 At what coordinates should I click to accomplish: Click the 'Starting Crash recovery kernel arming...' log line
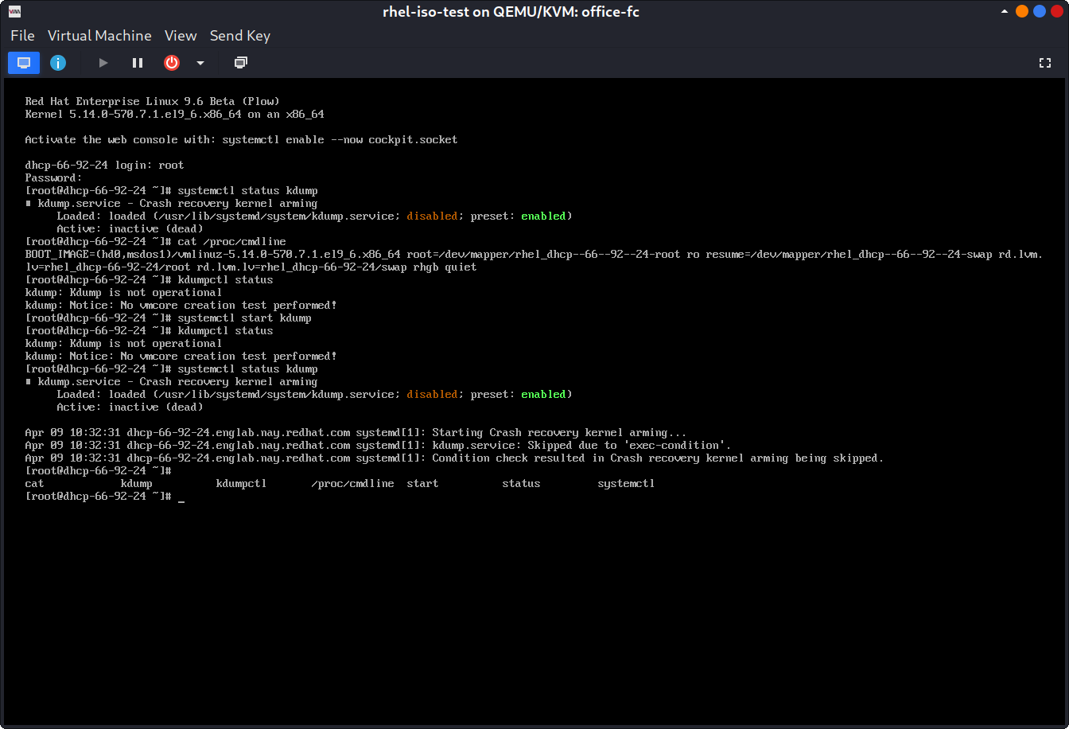click(x=356, y=432)
